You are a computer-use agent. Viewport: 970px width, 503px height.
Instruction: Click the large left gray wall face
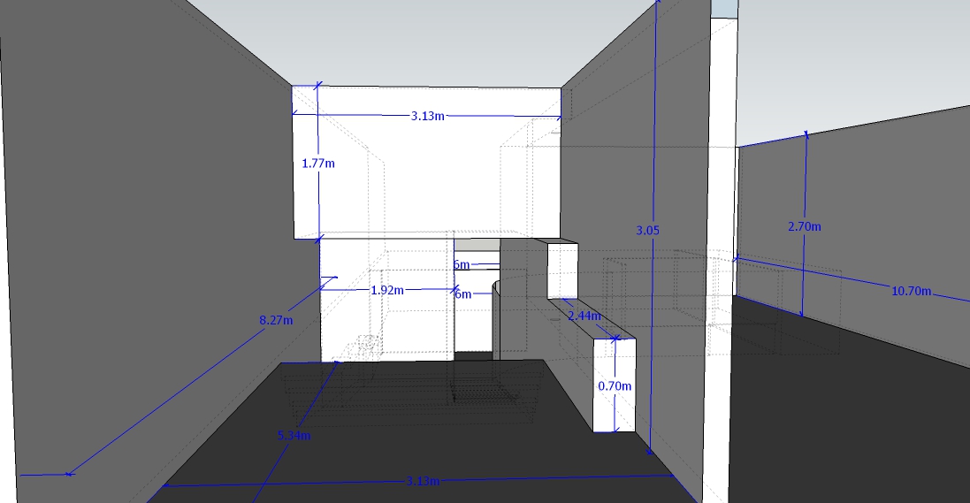coord(133,221)
